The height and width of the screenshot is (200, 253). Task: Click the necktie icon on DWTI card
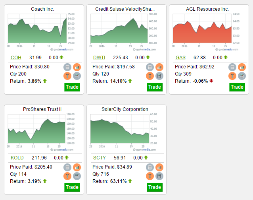click(150, 76)
